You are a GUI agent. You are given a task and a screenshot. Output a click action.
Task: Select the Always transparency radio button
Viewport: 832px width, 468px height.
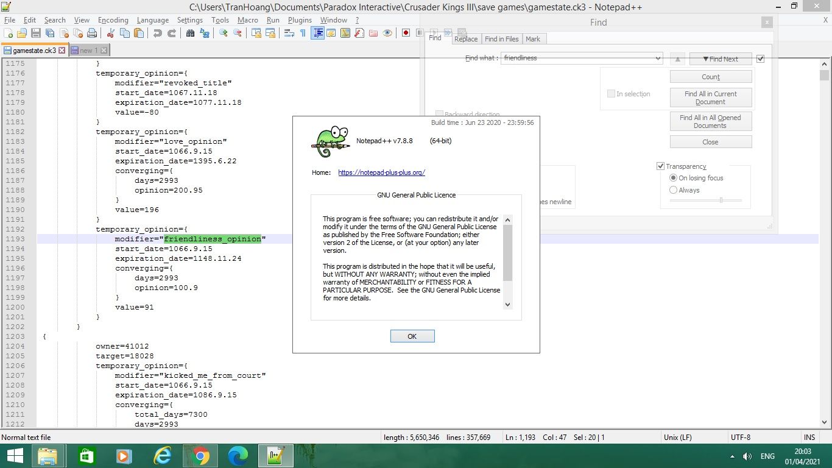tap(673, 190)
